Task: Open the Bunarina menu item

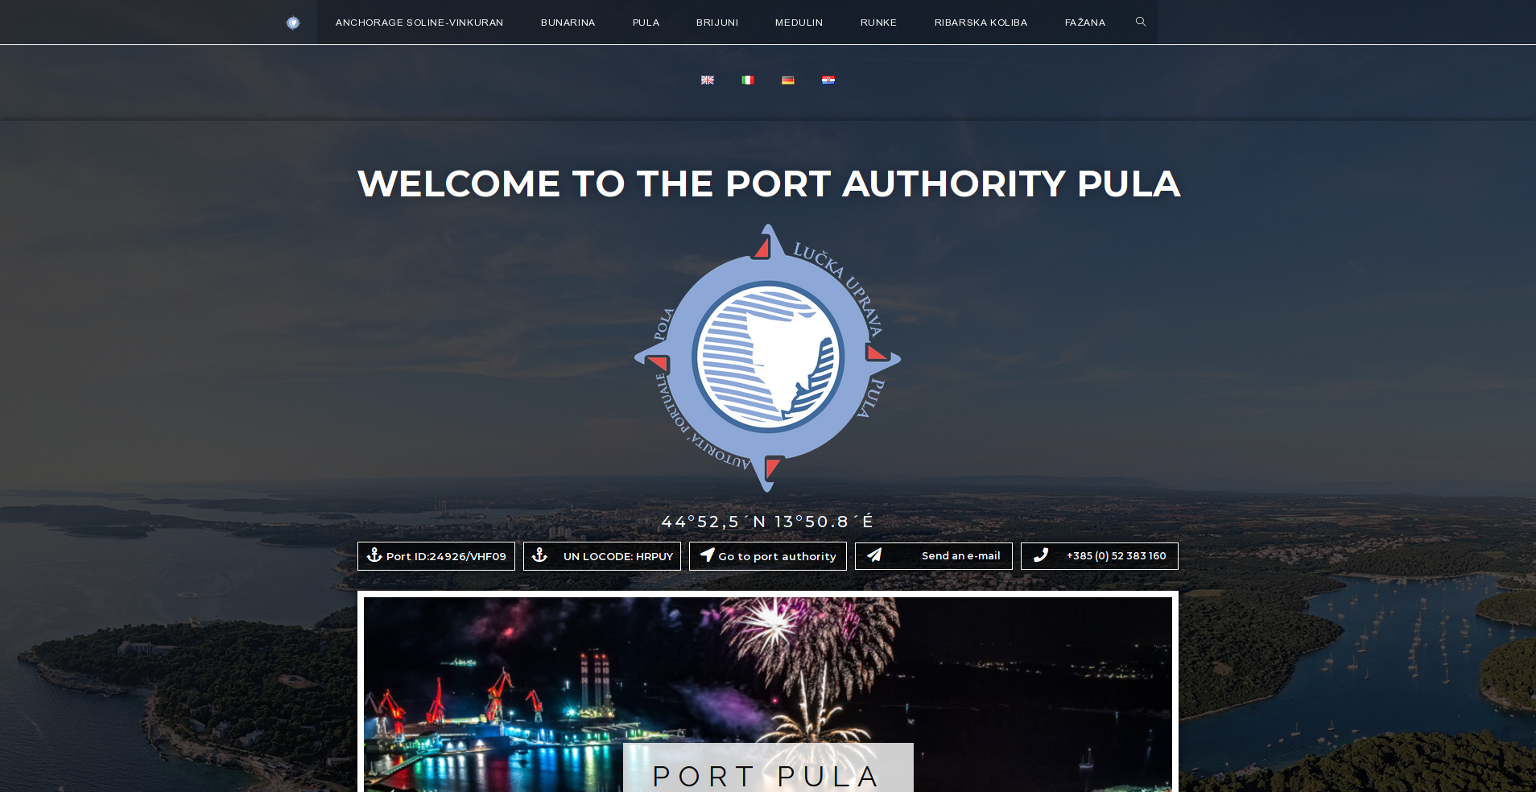Action: pyautogui.click(x=568, y=23)
